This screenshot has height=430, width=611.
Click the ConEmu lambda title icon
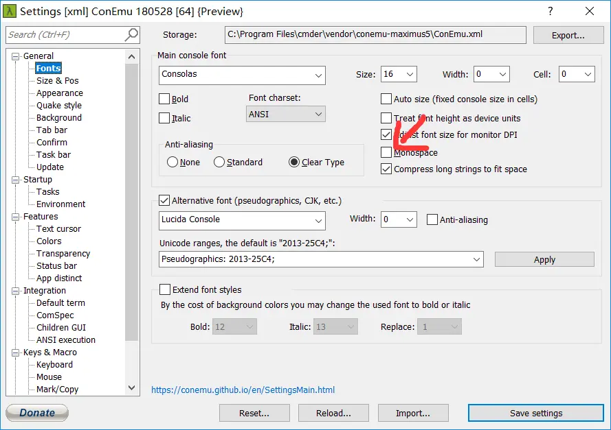pyautogui.click(x=9, y=11)
